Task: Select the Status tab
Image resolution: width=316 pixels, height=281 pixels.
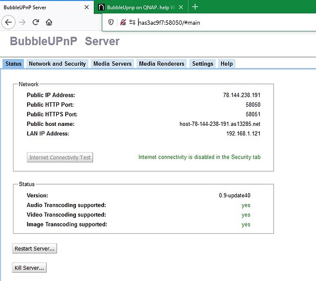Action: (x=13, y=64)
